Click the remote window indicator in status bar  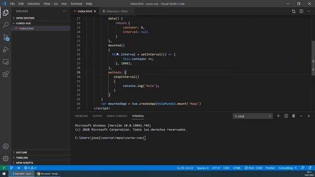pos(4,168)
